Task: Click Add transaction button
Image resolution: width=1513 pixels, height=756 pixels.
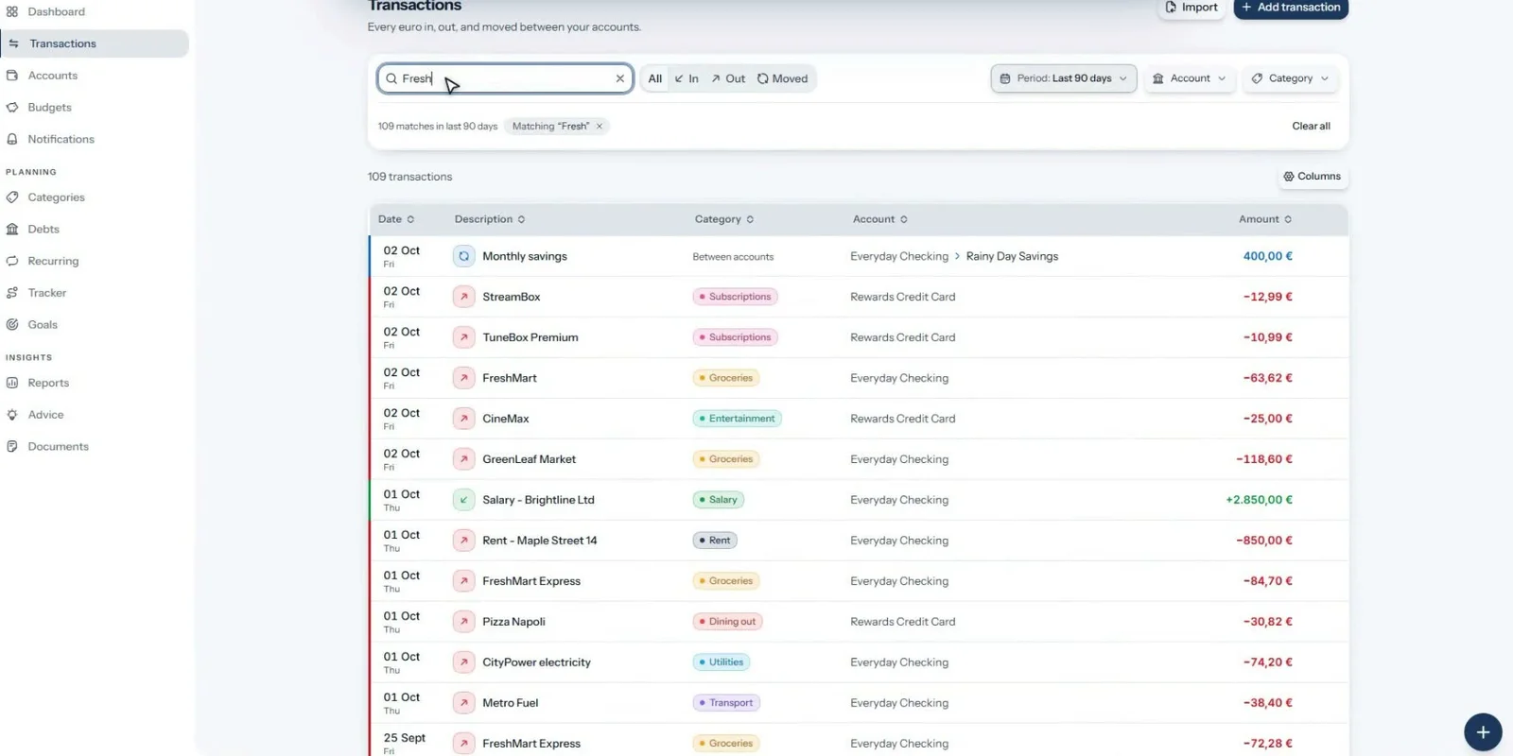Action: [x=1291, y=8]
